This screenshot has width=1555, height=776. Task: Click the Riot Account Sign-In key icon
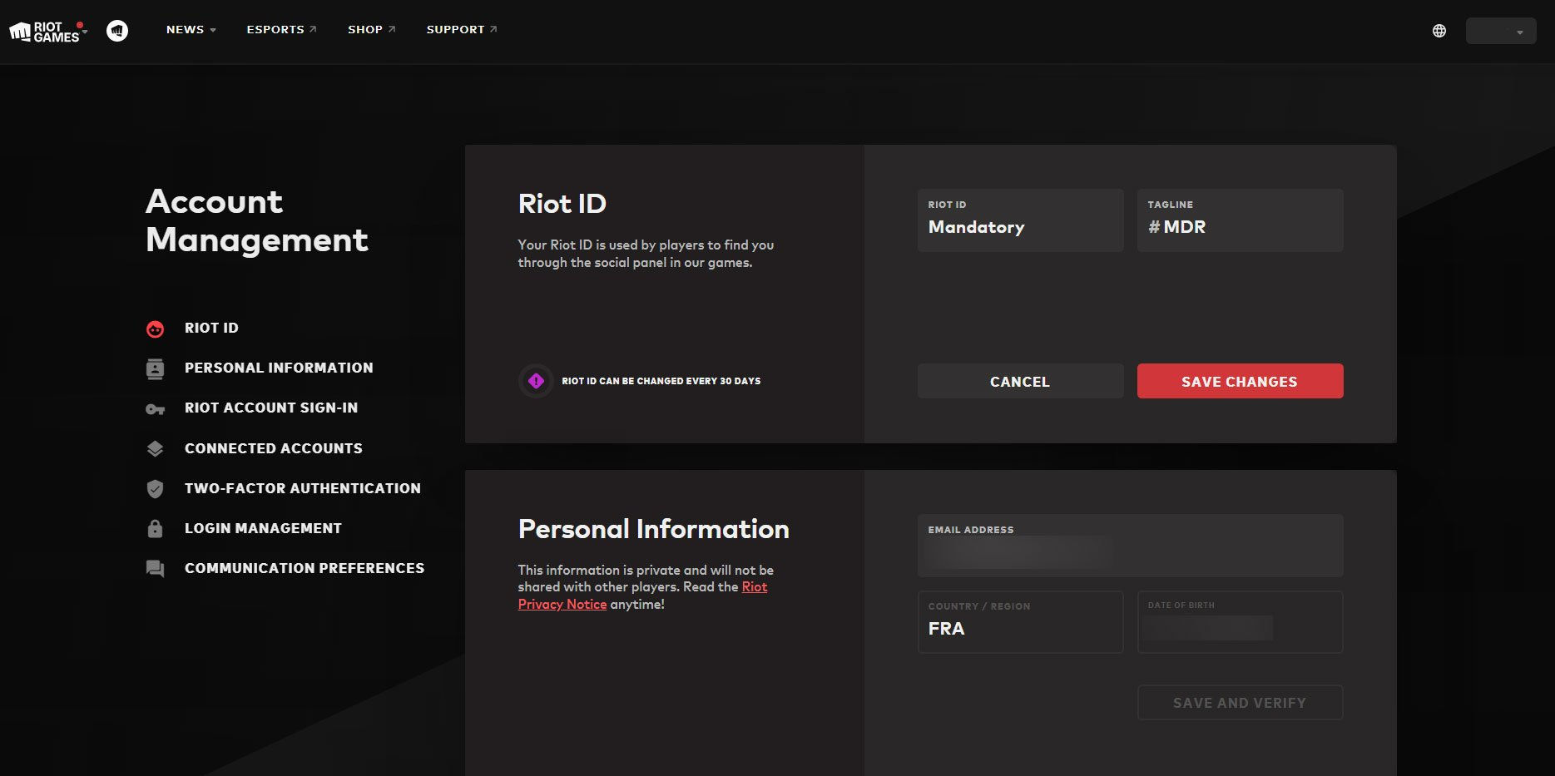coord(155,408)
